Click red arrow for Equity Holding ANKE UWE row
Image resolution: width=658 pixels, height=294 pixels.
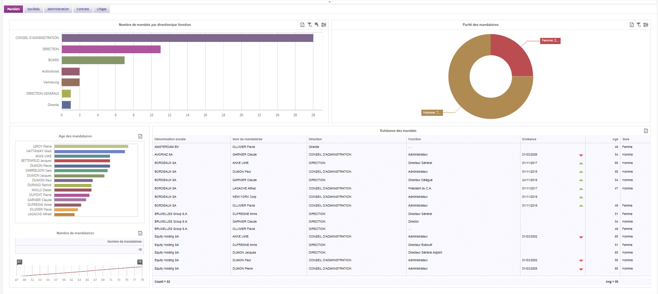click(x=581, y=237)
